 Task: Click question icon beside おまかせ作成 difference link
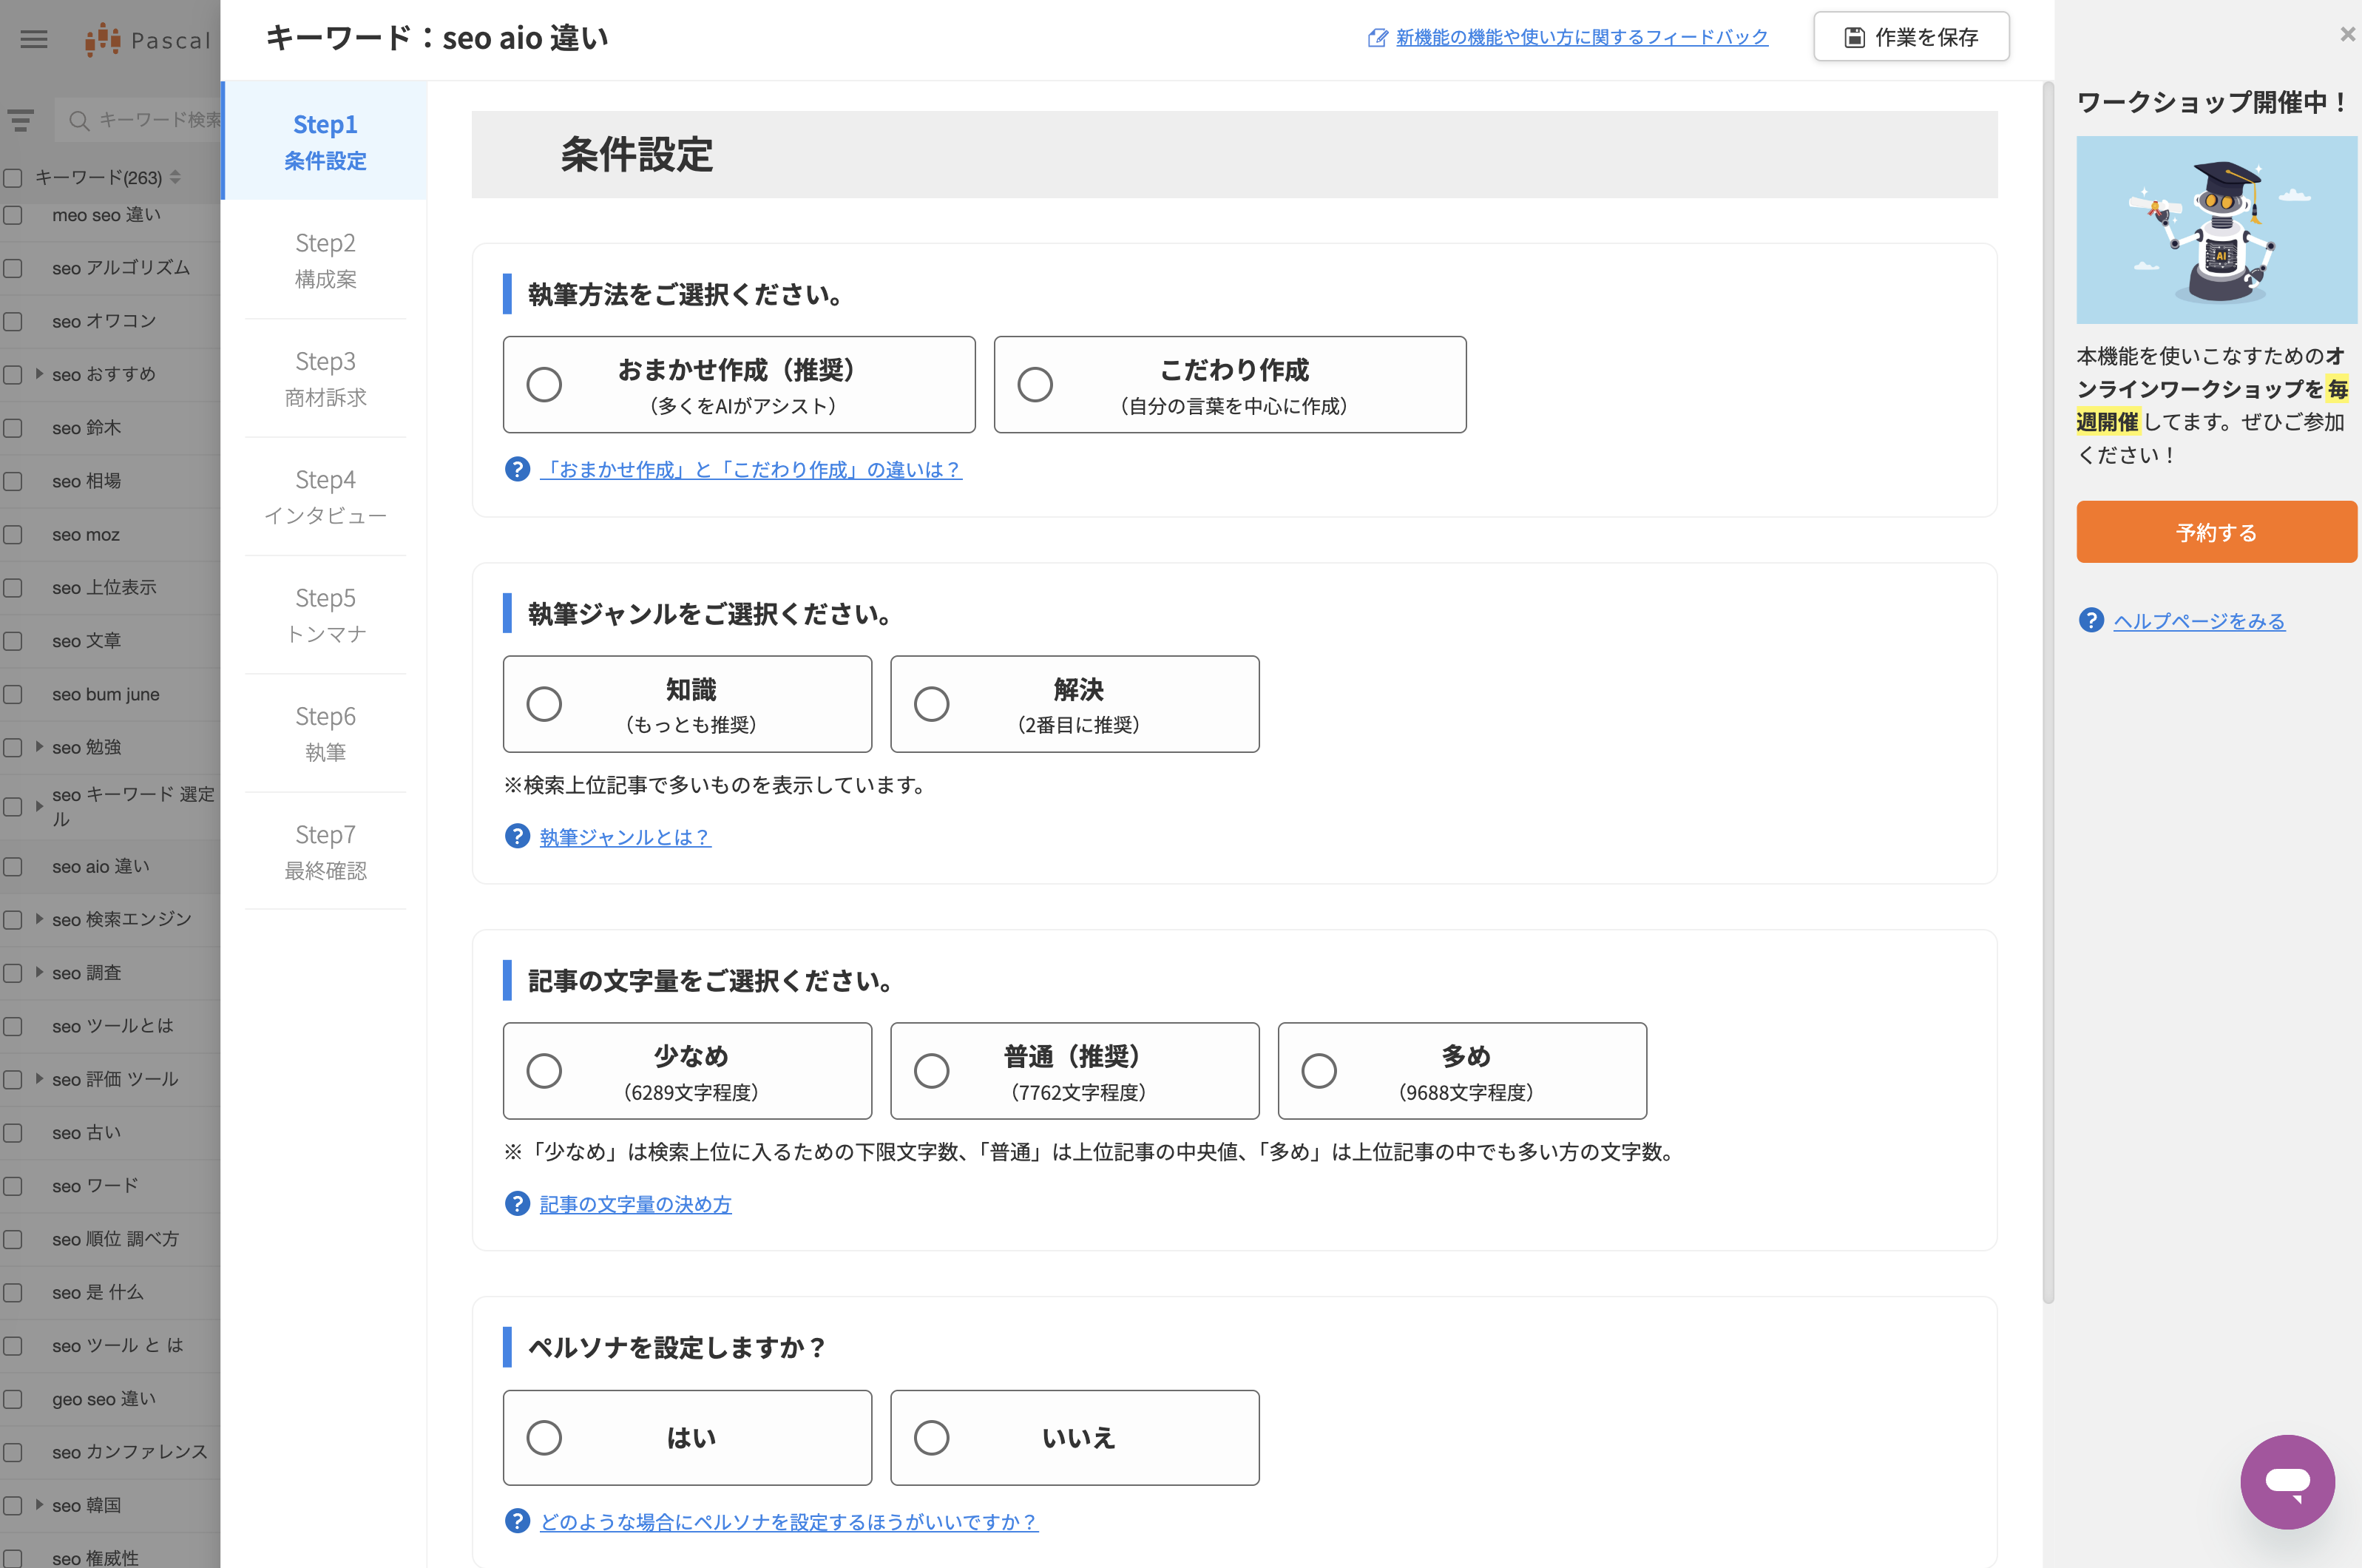tap(517, 469)
